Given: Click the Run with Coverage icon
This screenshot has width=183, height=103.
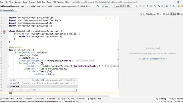Looking at the screenshot, I should pyautogui.click(x=151, y=6).
